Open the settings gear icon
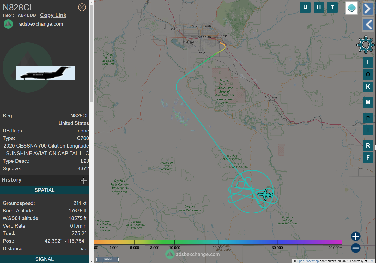 click(x=366, y=45)
